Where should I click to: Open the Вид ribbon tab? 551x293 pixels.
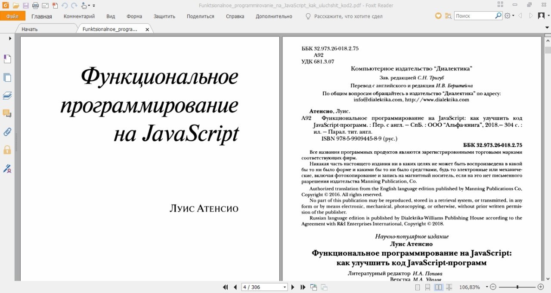coord(111,16)
